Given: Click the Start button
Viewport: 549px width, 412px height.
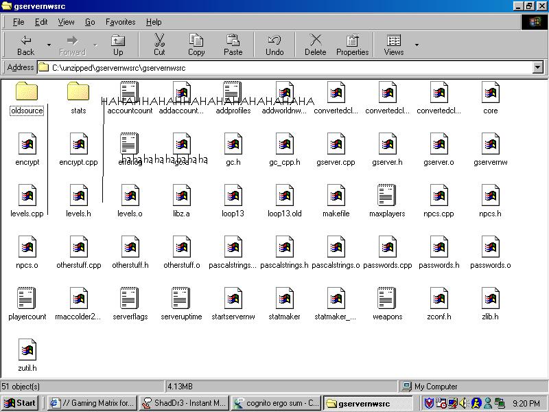Looking at the screenshot, I should 20,403.
